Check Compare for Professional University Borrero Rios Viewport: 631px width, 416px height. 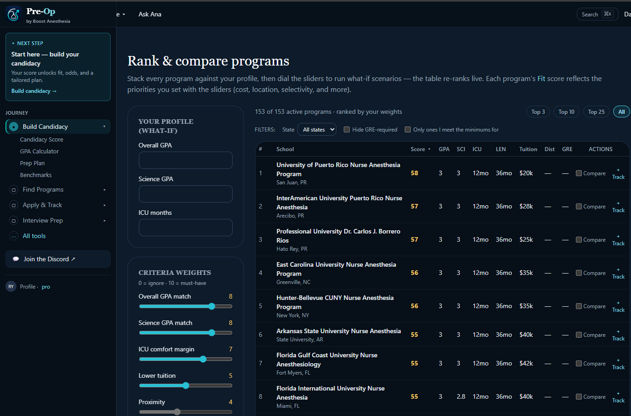coord(579,240)
